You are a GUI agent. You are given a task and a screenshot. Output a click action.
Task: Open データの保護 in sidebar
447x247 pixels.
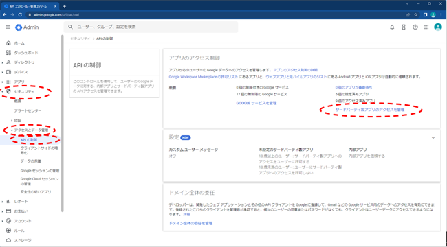[x=31, y=161]
